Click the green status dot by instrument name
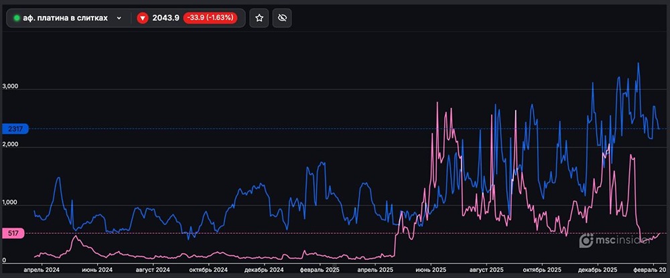The image size is (670, 278). (x=17, y=18)
